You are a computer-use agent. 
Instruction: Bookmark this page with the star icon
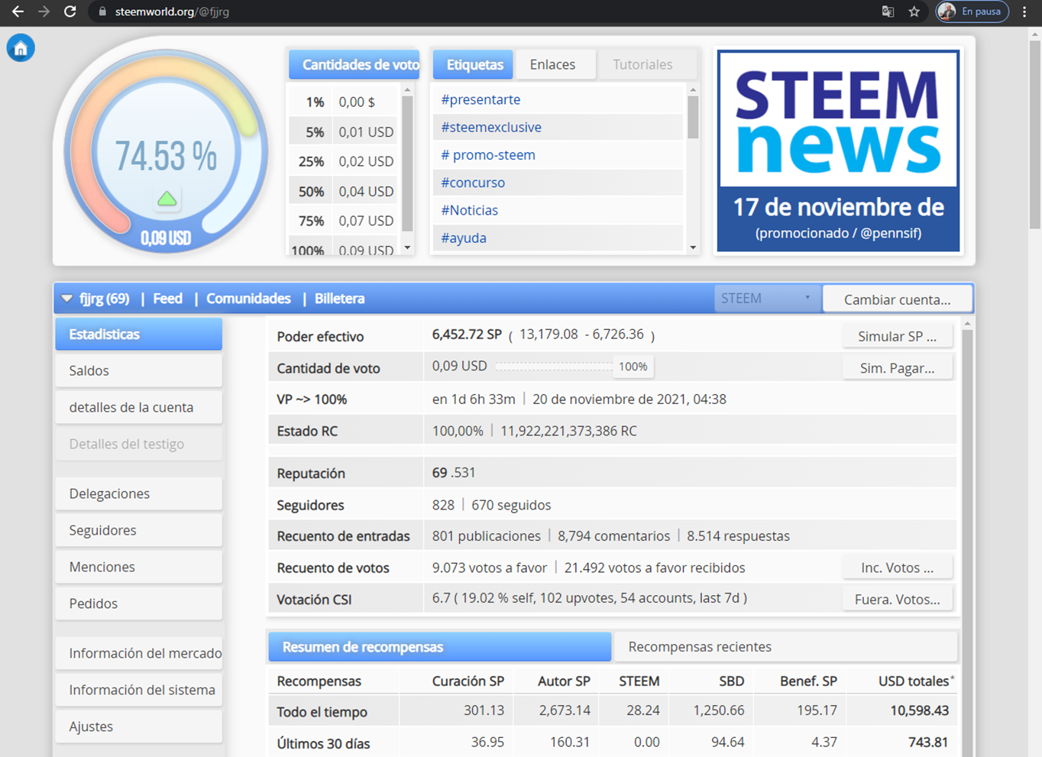(x=914, y=11)
